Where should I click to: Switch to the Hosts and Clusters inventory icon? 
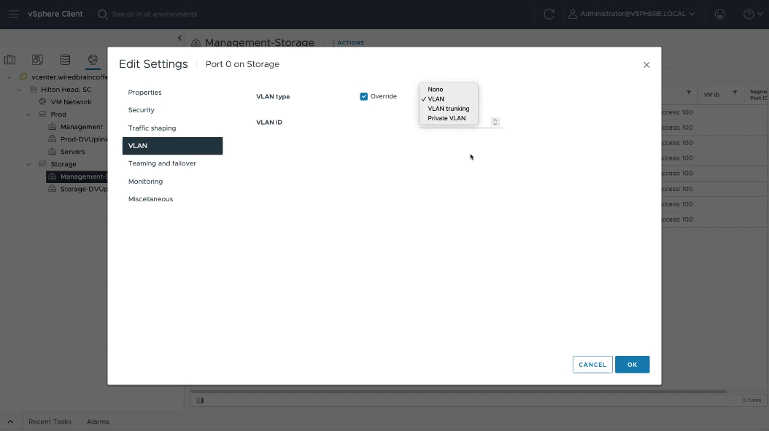[x=9, y=60]
